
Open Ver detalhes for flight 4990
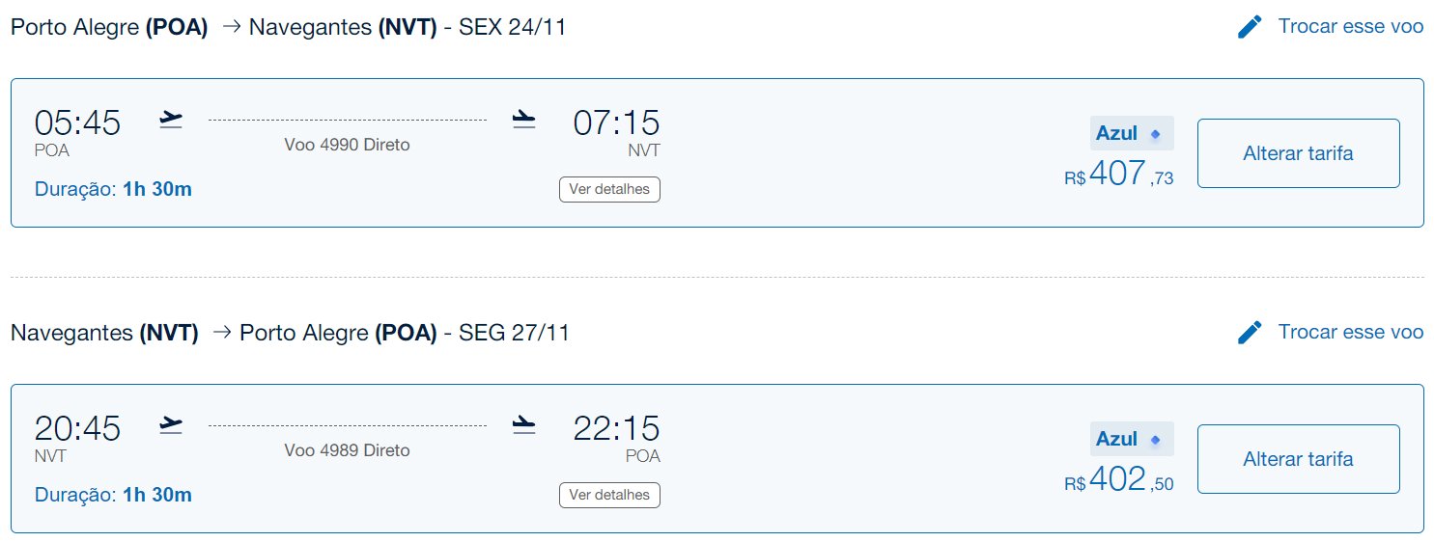pyautogui.click(x=609, y=189)
